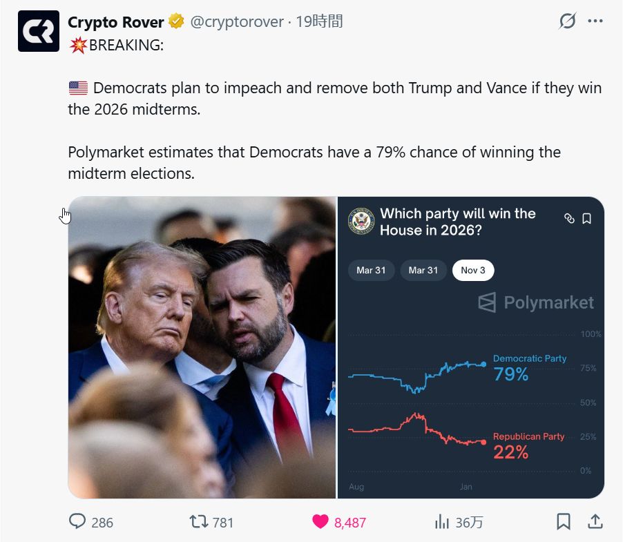
Task: Click the @cryptorover handle link
Action: point(236,22)
